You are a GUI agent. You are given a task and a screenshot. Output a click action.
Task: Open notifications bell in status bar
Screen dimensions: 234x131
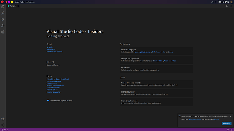(x=231, y=130)
